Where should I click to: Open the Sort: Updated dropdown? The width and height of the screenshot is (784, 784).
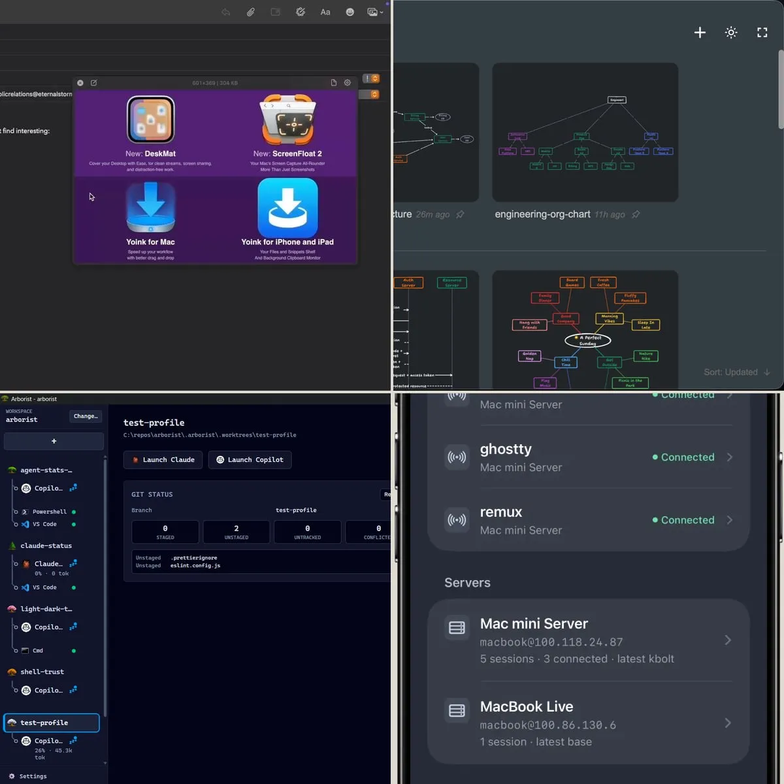coord(737,372)
